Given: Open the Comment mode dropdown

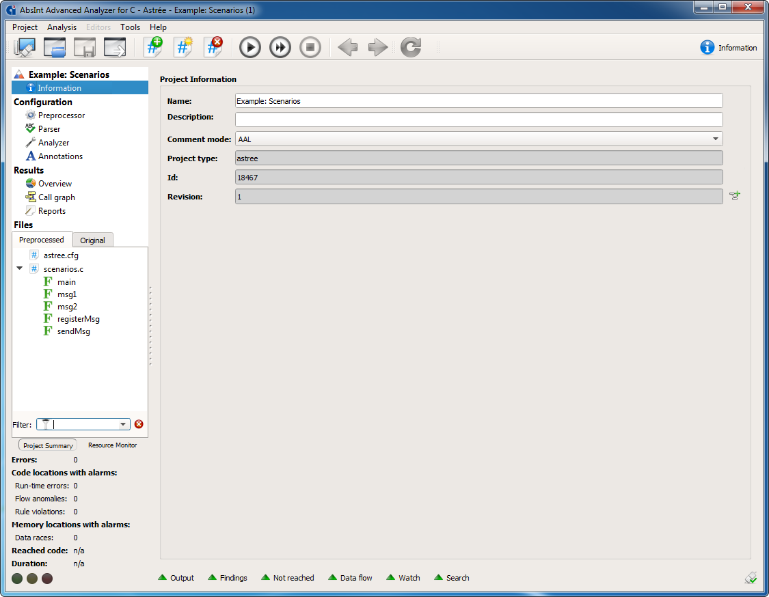Looking at the screenshot, I should [478, 139].
